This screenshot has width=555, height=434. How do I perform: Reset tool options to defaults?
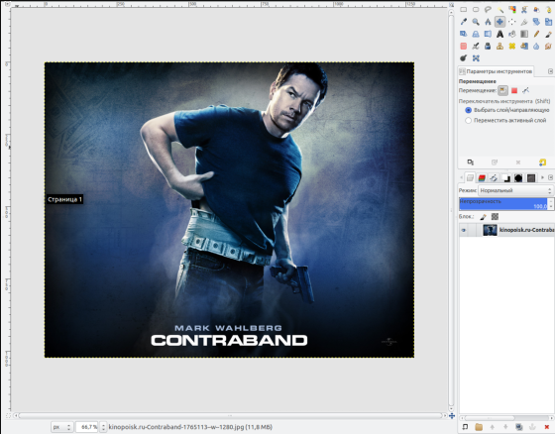coord(542,163)
